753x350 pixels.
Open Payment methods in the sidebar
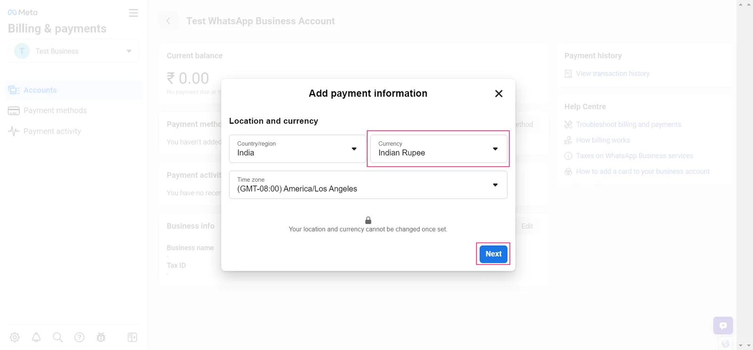coord(73,110)
